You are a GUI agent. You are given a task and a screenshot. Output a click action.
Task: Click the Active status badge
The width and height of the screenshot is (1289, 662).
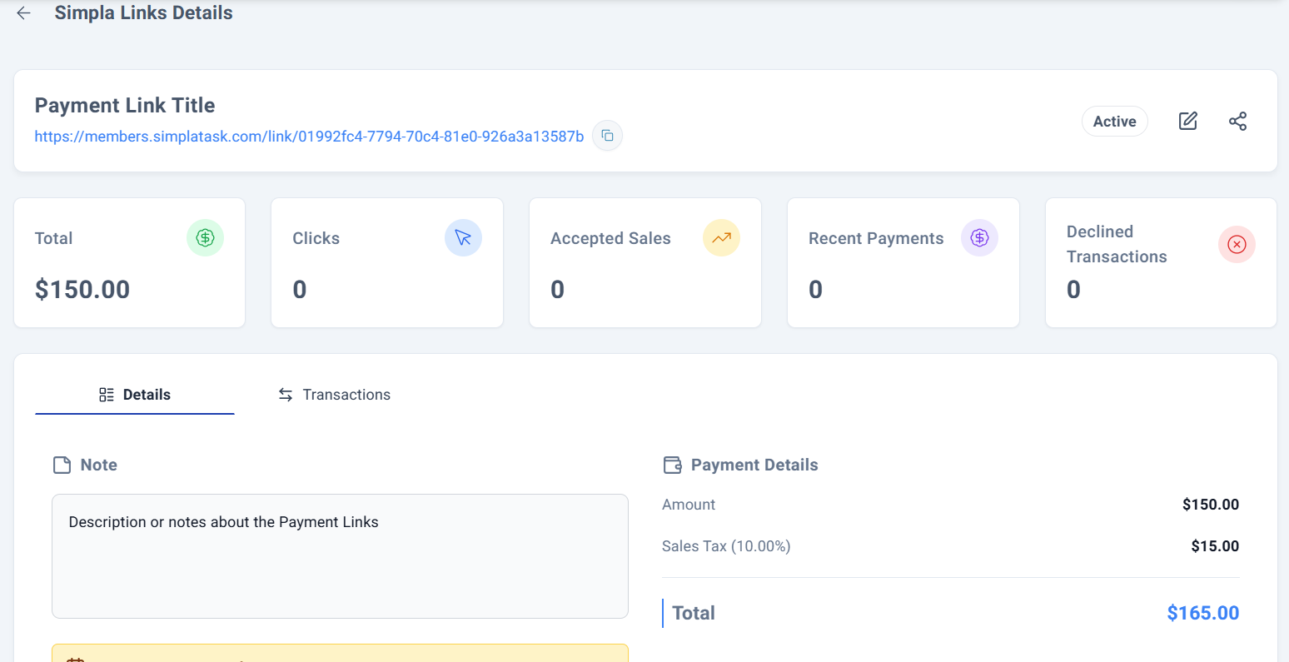coord(1115,122)
